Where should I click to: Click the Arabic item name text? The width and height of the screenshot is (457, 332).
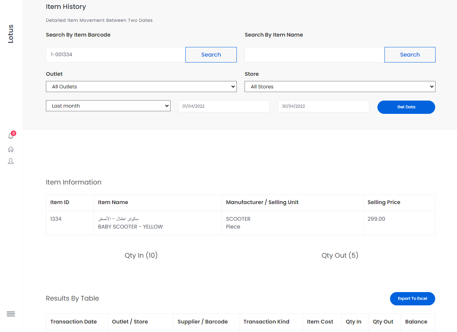coord(118,219)
